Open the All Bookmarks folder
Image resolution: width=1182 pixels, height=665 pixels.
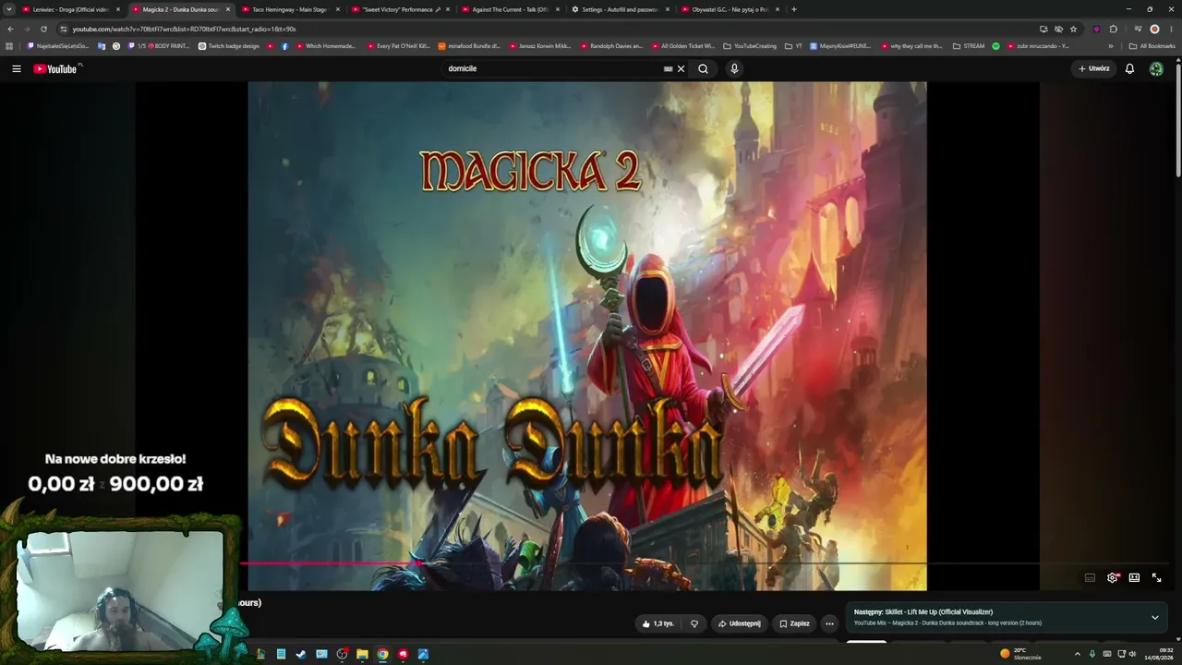(x=1152, y=46)
